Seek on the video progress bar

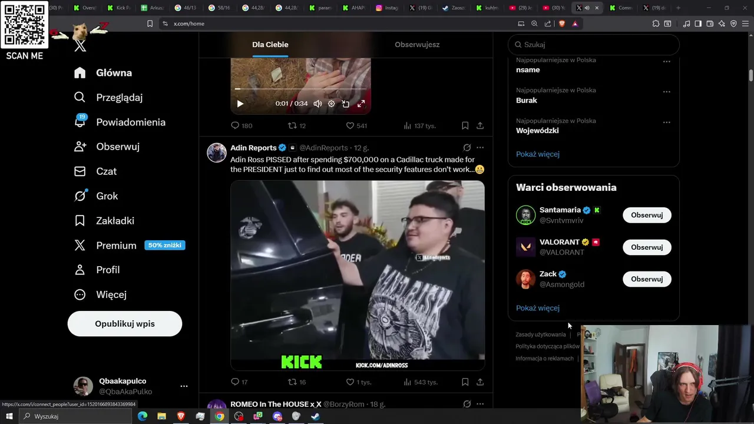(300, 89)
